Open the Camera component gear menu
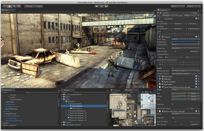Screen dimensions: 204x131 point(199,37)
